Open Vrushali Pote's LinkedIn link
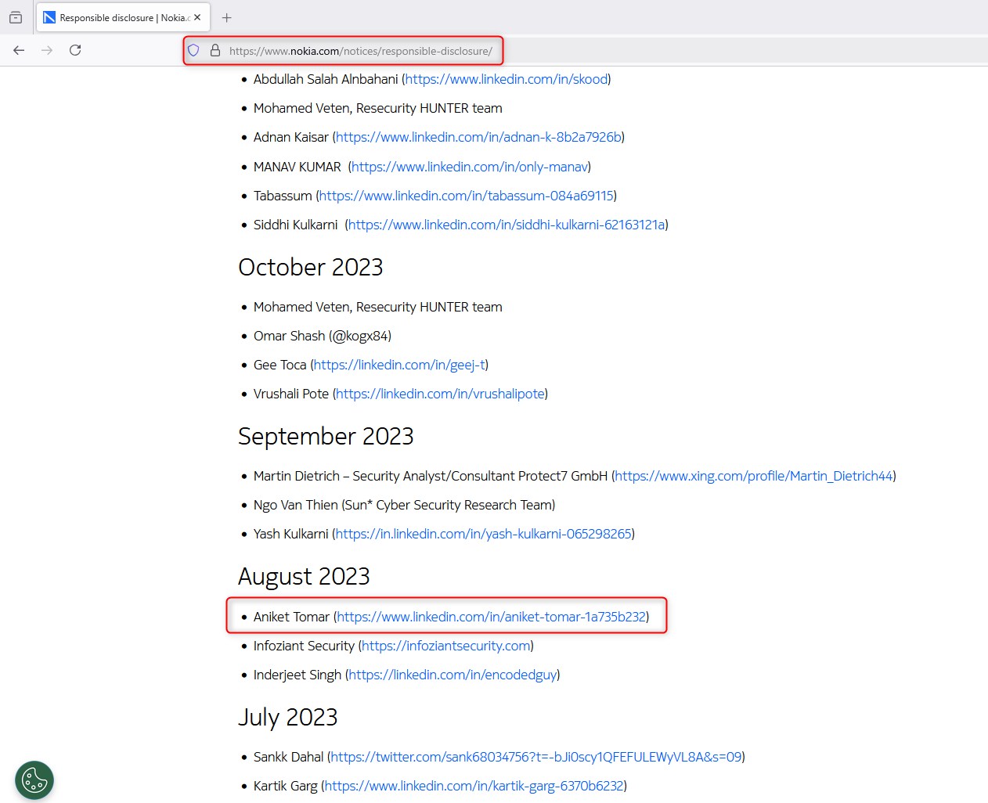 (x=440, y=394)
